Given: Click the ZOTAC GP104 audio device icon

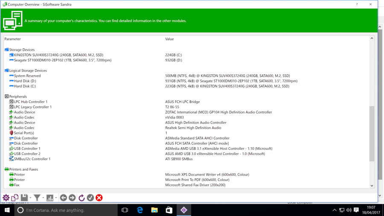Looking at the screenshot, I should click(11, 112).
